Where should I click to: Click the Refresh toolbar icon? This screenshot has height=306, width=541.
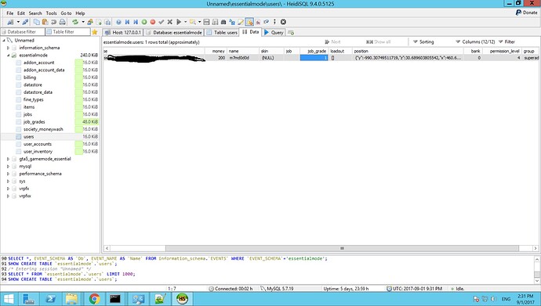(x=74, y=22)
